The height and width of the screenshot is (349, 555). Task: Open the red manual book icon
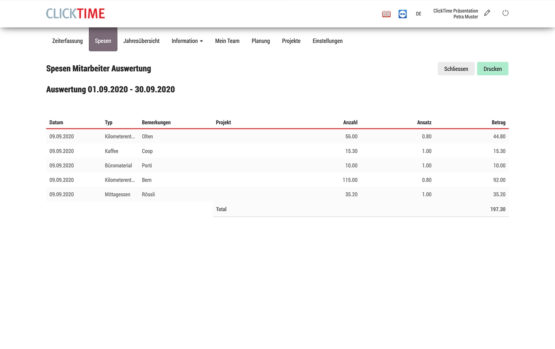click(x=386, y=14)
